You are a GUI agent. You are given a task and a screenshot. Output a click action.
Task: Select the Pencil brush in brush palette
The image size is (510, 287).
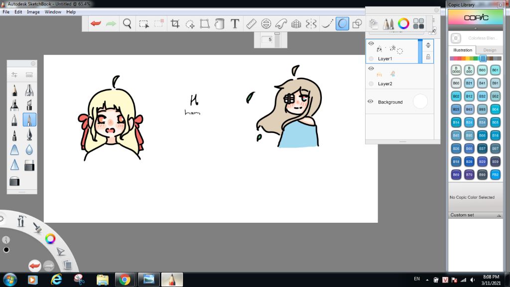[x=14, y=90]
